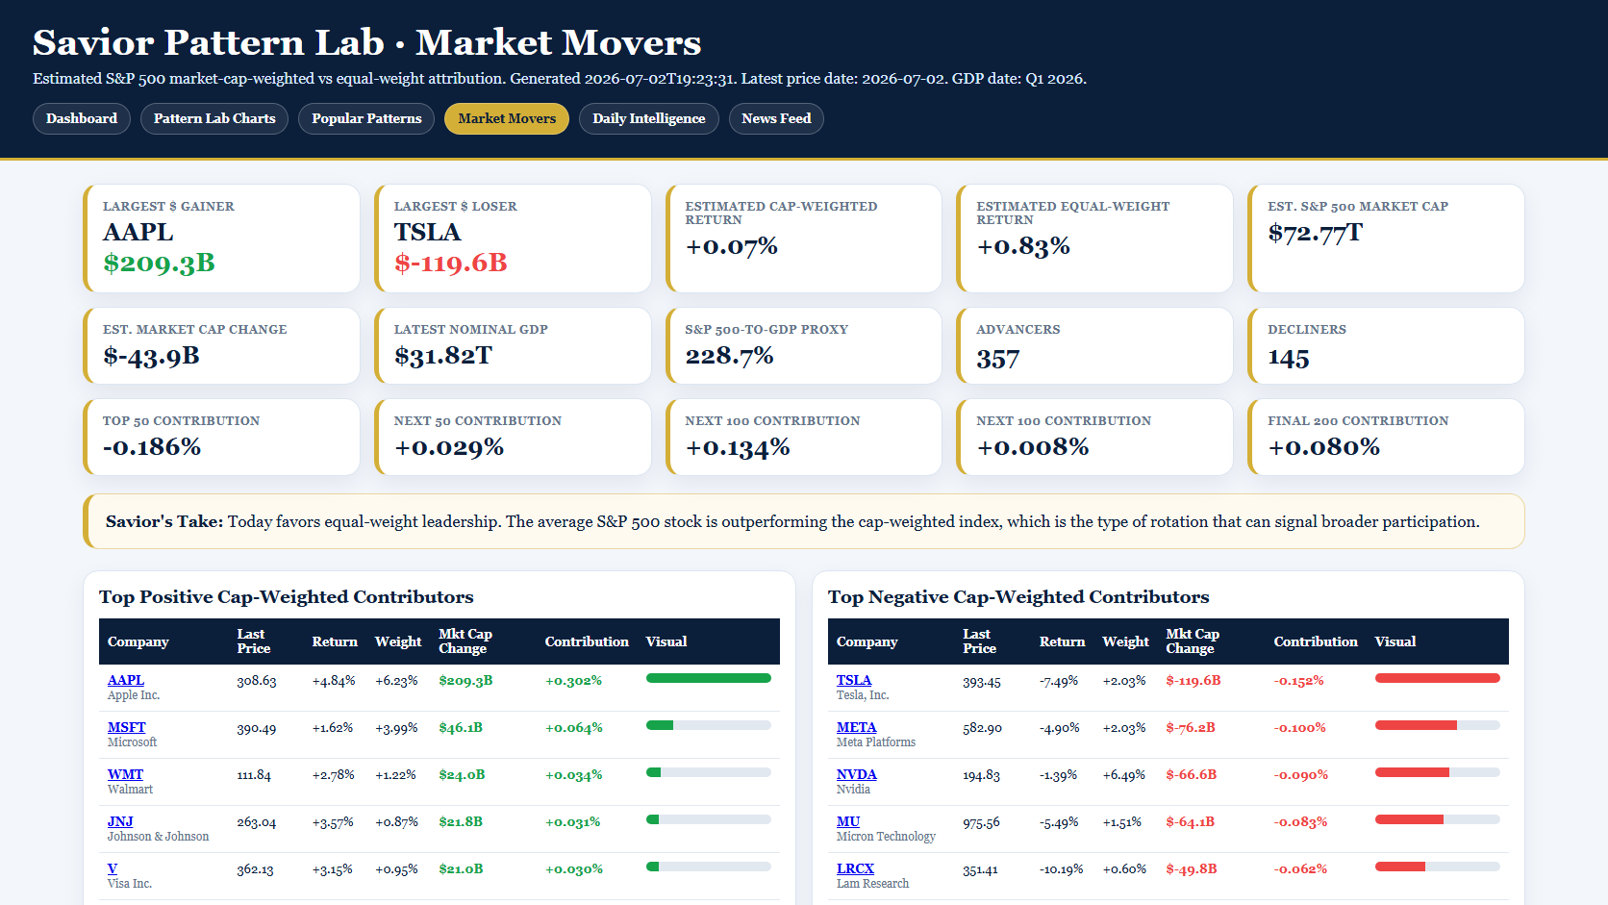
Task: Select the Latest Nominal GDP card
Action: click(x=513, y=345)
